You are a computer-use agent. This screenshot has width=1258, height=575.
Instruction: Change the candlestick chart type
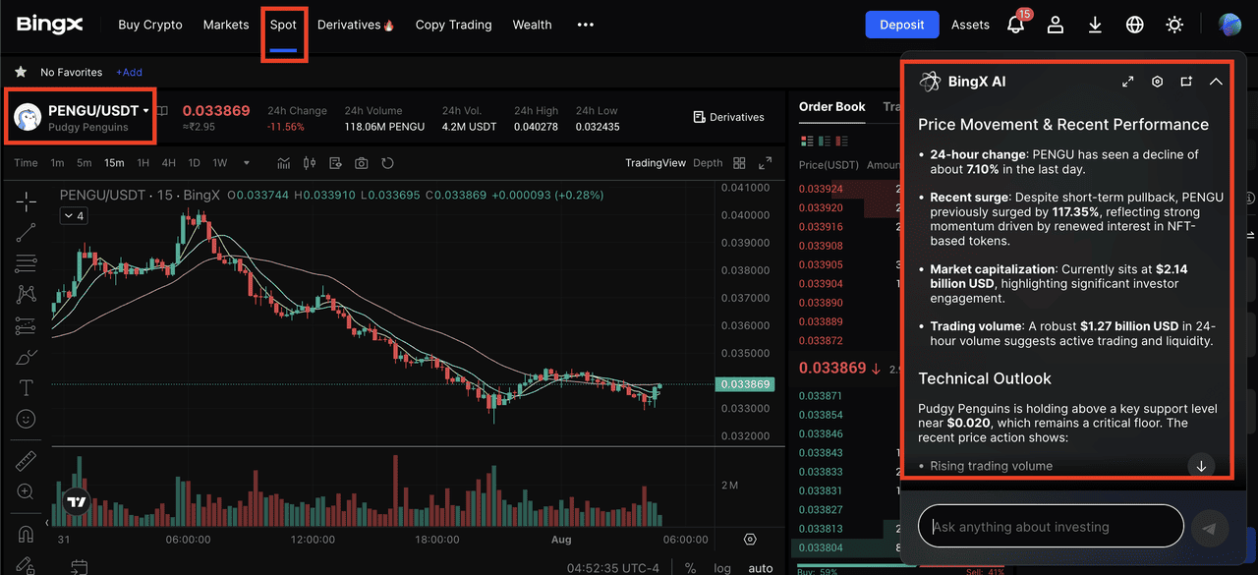click(310, 163)
